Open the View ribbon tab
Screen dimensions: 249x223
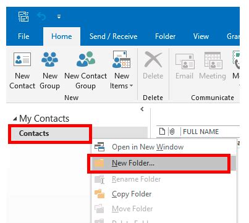[x=201, y=36]
